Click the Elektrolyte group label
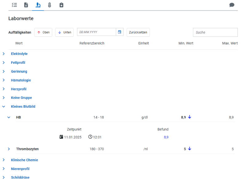Image resolution: width=243 pixels, height=189 pixels. [19, 54]
